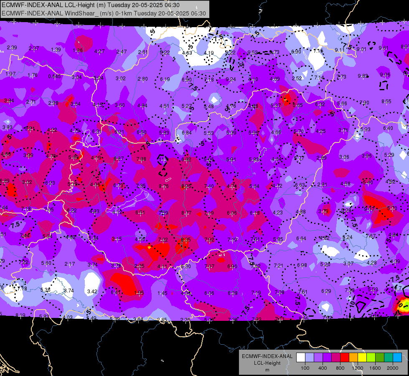Select the grid value 9.83
The height and width of the screenshot is (376, 409).
(x=363, y=76)
